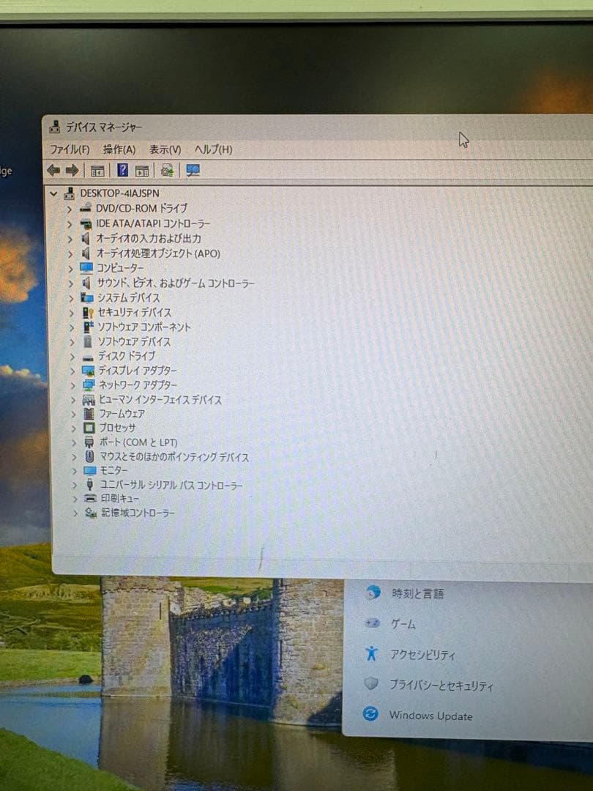
Task: Select the DVD/CD-ROM ドライブ tree item
Action: click(141, 208)
